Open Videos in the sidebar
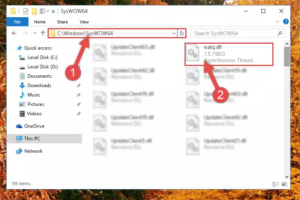The height and width of the screenshot is (200, 300). coord(30,114)
